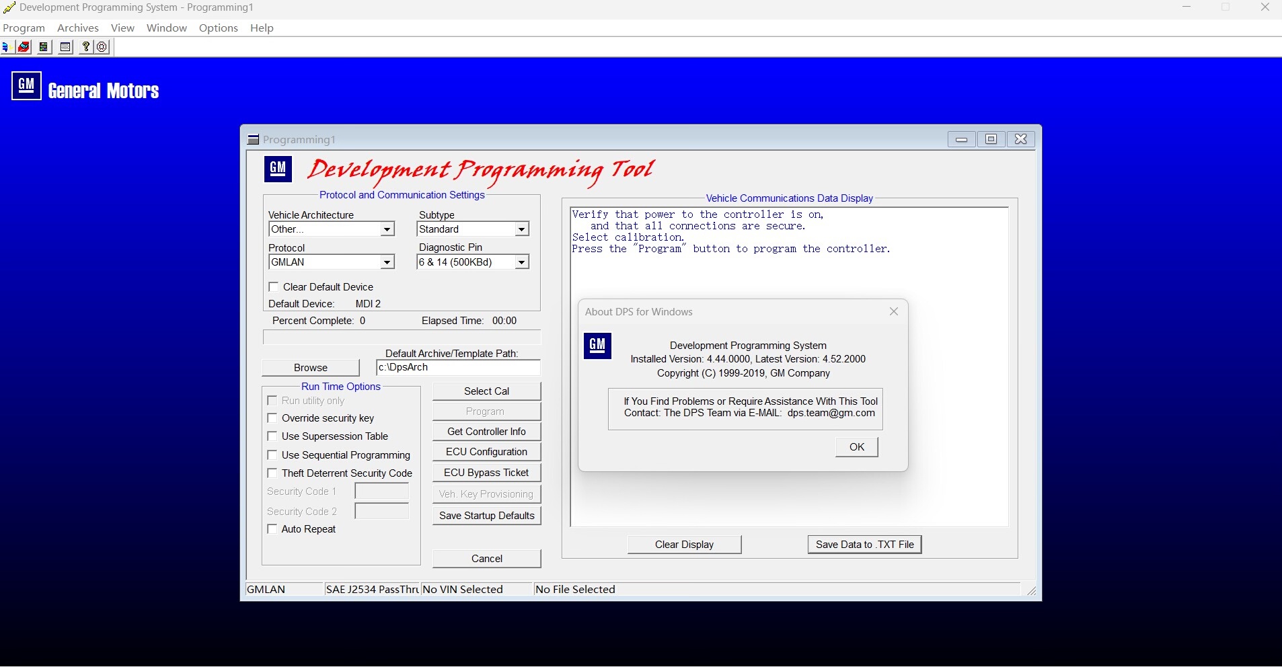Click the blue controller programming toolbar icon
The image size is (1282, 667).
click(x=5, y=47)
